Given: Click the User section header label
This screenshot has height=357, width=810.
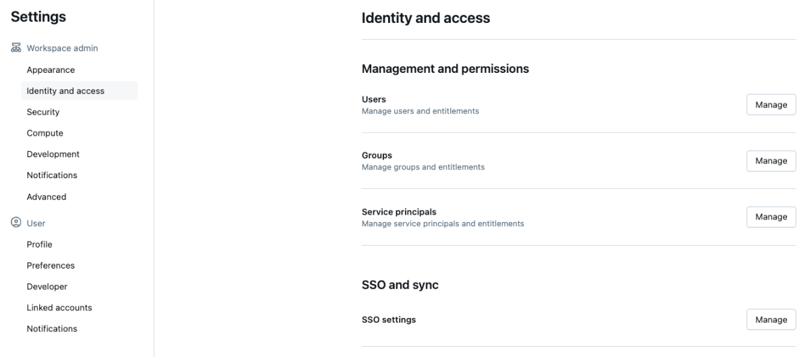Looking at the screenshot, I should (x=36, y=223).
